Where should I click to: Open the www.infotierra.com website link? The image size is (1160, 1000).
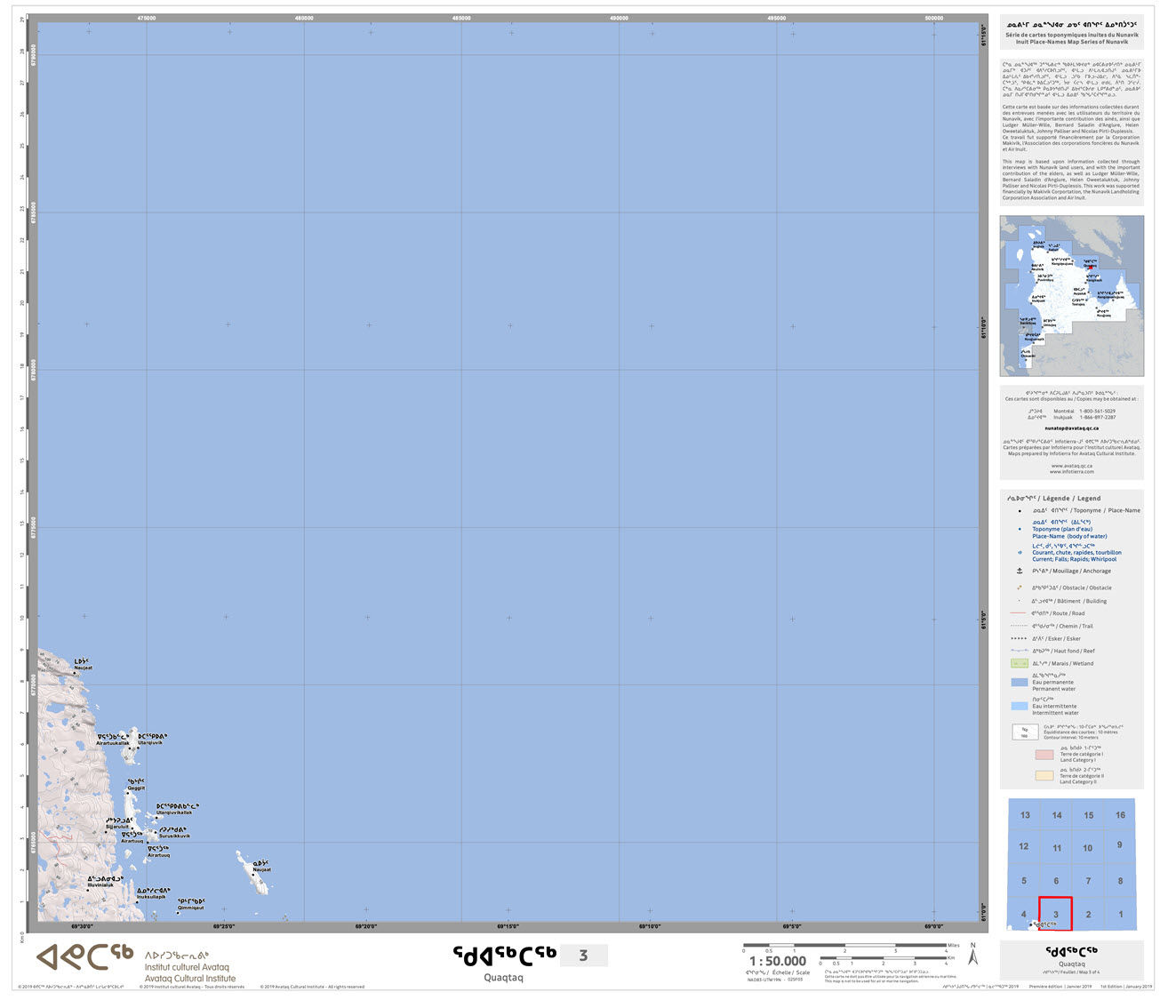tap(1071, 472)
